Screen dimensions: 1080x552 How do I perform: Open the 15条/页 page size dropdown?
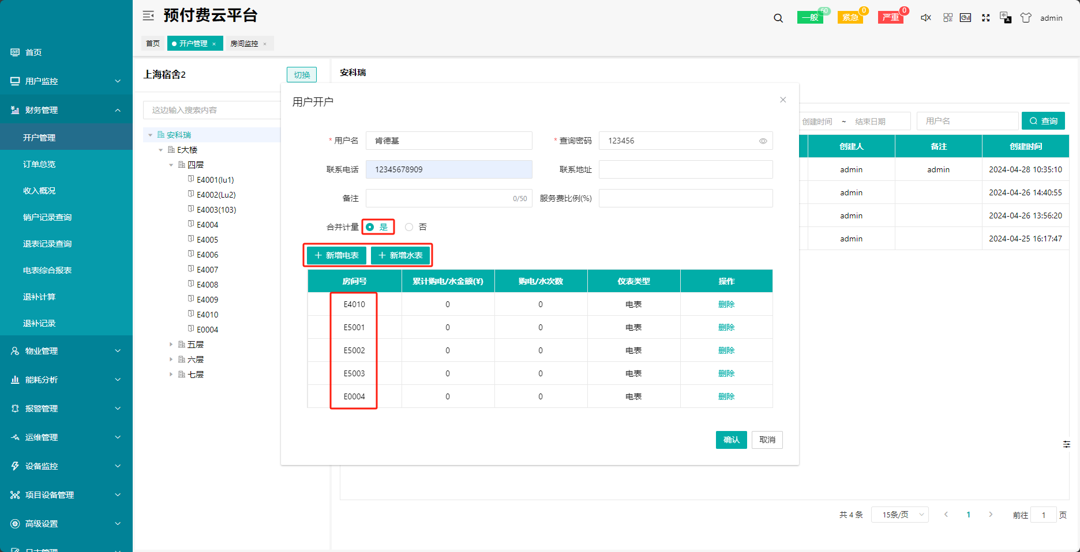click(x=899, y=515)
